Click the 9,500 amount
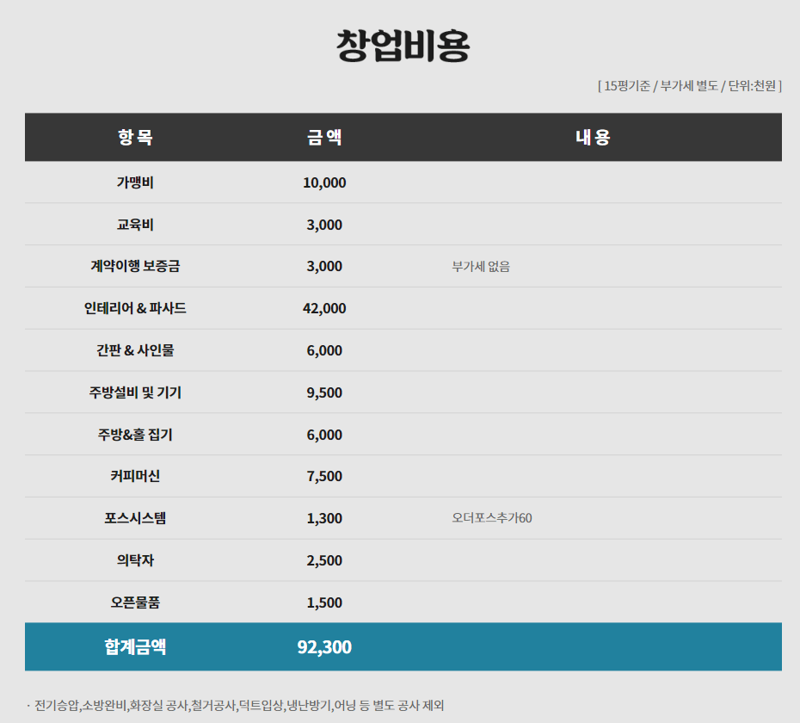This screenshot has height=723, width=800. tap(324, 392)
